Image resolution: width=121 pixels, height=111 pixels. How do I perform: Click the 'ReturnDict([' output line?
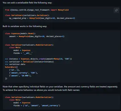(11, 67)
